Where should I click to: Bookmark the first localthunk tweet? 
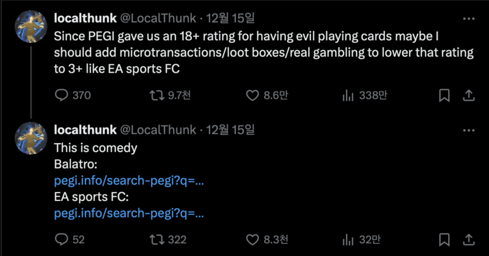[x=444, y=95]
